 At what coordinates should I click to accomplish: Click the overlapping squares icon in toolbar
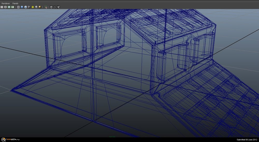pos(55,7)
